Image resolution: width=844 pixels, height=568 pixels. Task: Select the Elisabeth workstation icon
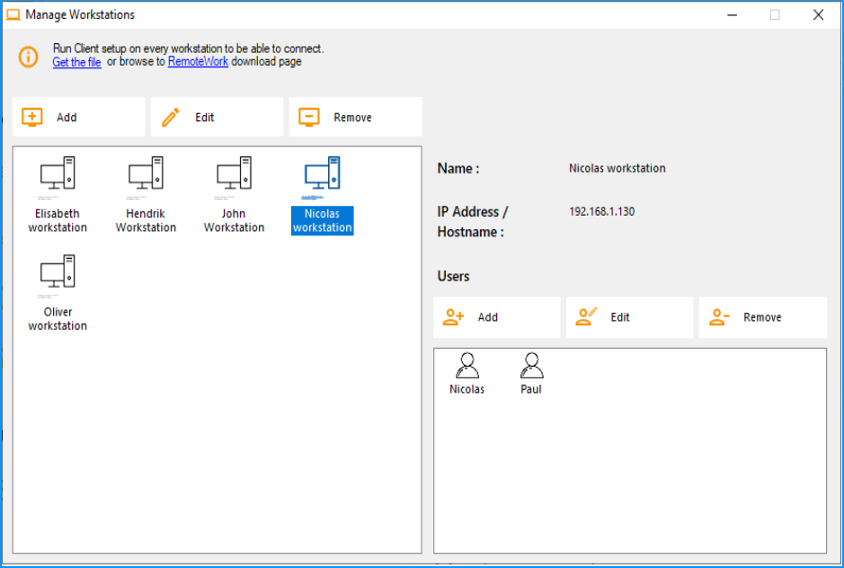pos(58,194)
